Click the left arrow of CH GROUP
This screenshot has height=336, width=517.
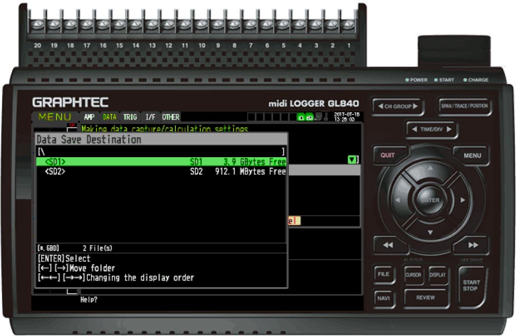coord(381,106)
